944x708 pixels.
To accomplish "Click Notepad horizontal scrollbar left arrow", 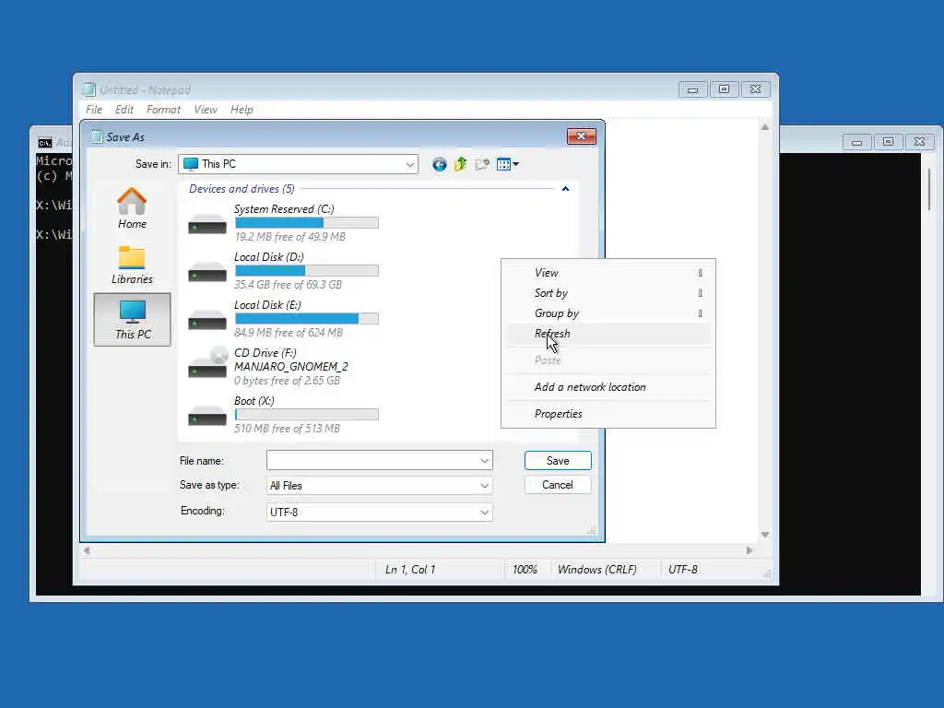I will click(x=87, y=550).
